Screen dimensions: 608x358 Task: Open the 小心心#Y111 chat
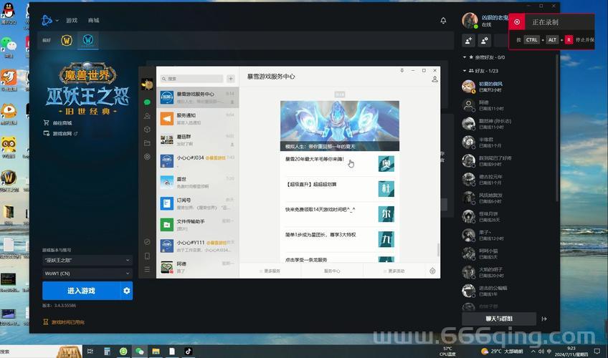click(x=198, y=246)
